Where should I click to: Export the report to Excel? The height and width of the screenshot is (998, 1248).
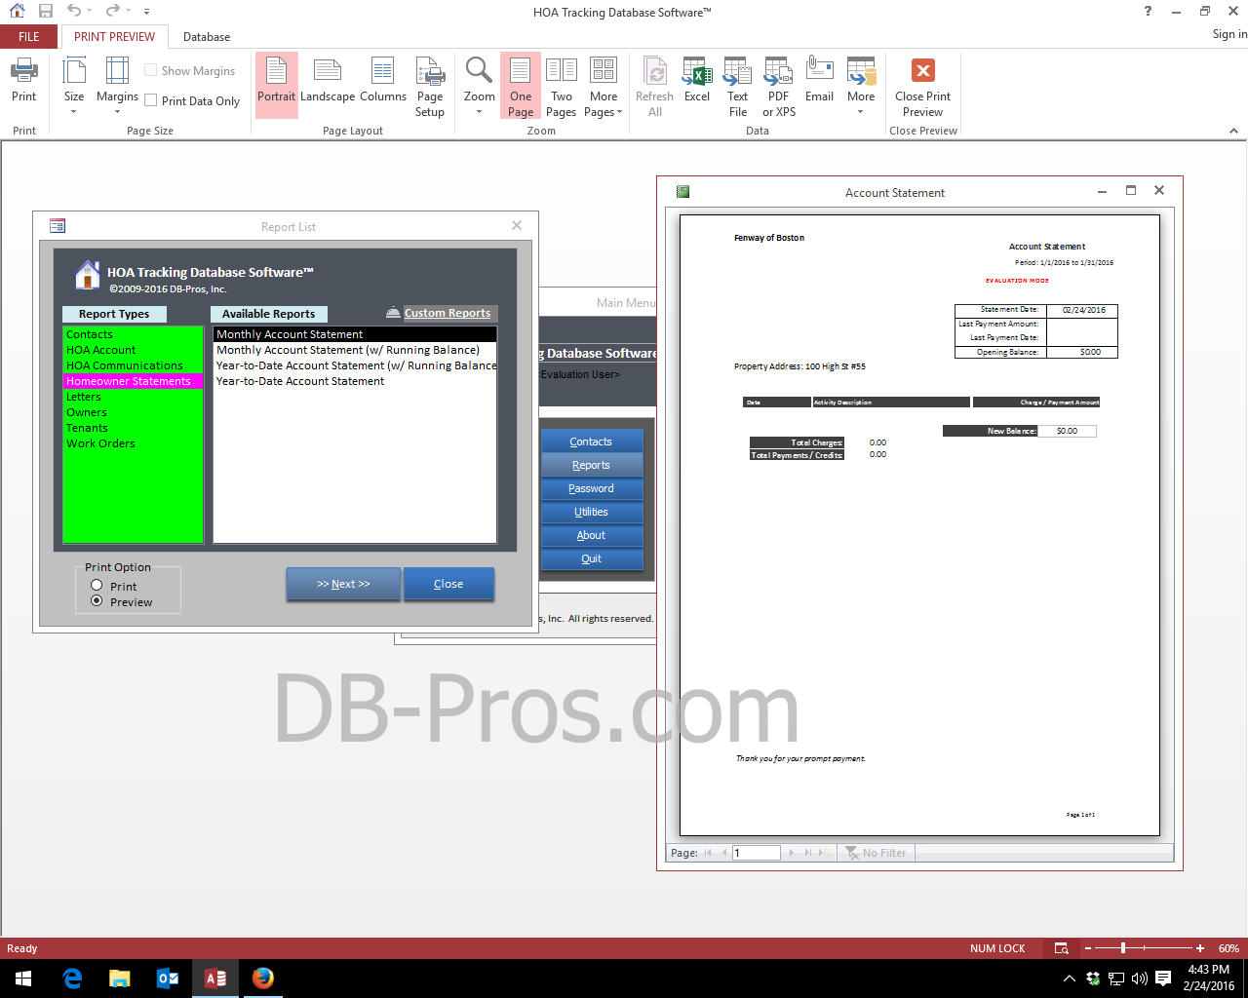point(697,80)
